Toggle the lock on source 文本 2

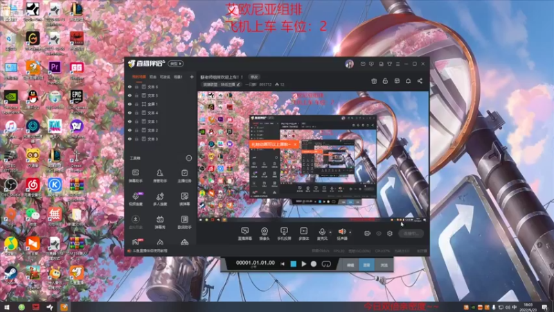[x=136, y=130]
